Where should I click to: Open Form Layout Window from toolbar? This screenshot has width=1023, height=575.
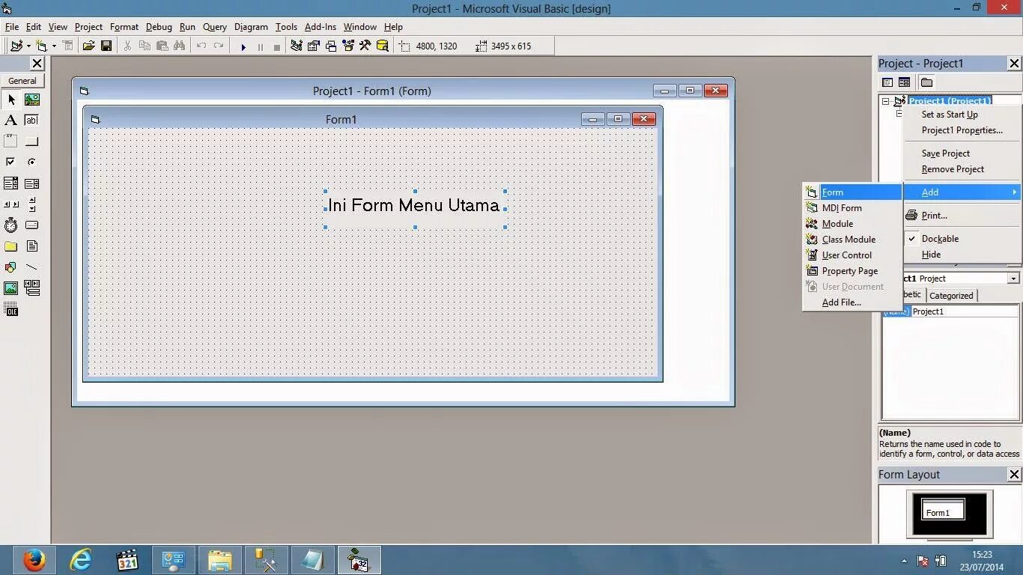331,46
